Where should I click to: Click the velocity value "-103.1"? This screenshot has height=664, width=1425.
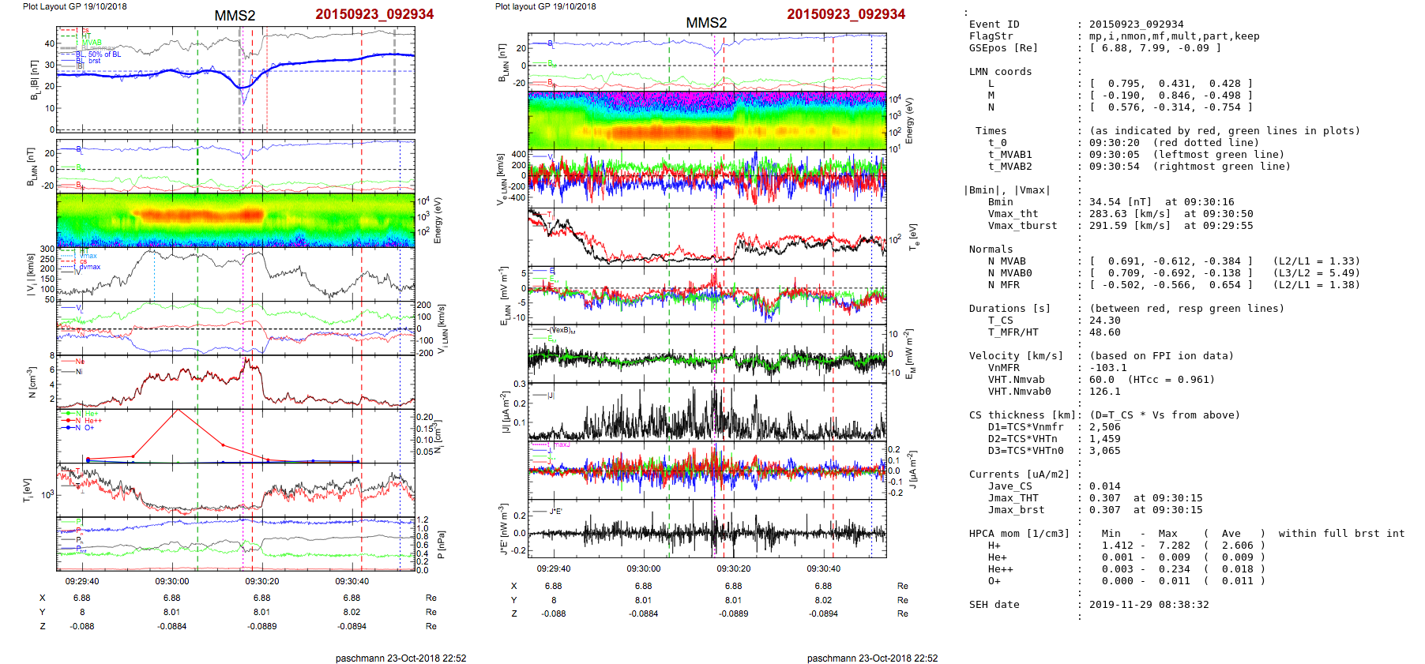click(x=1107, y=368)
